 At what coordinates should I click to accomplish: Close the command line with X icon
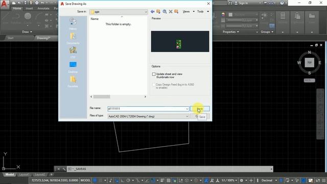[x=59, y=169]
